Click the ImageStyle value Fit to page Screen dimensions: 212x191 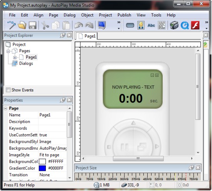[x=52, y=155]
